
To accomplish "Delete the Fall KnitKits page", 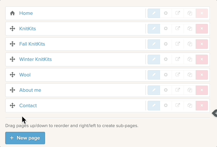I will coord(202,44).
